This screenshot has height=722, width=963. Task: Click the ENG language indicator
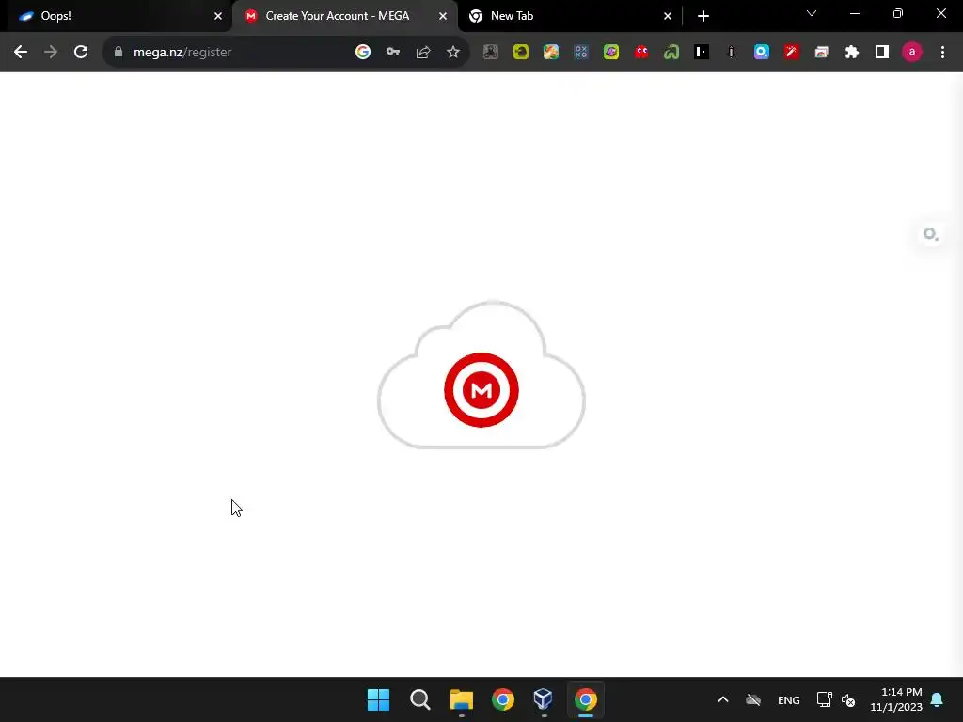point(789,699)
